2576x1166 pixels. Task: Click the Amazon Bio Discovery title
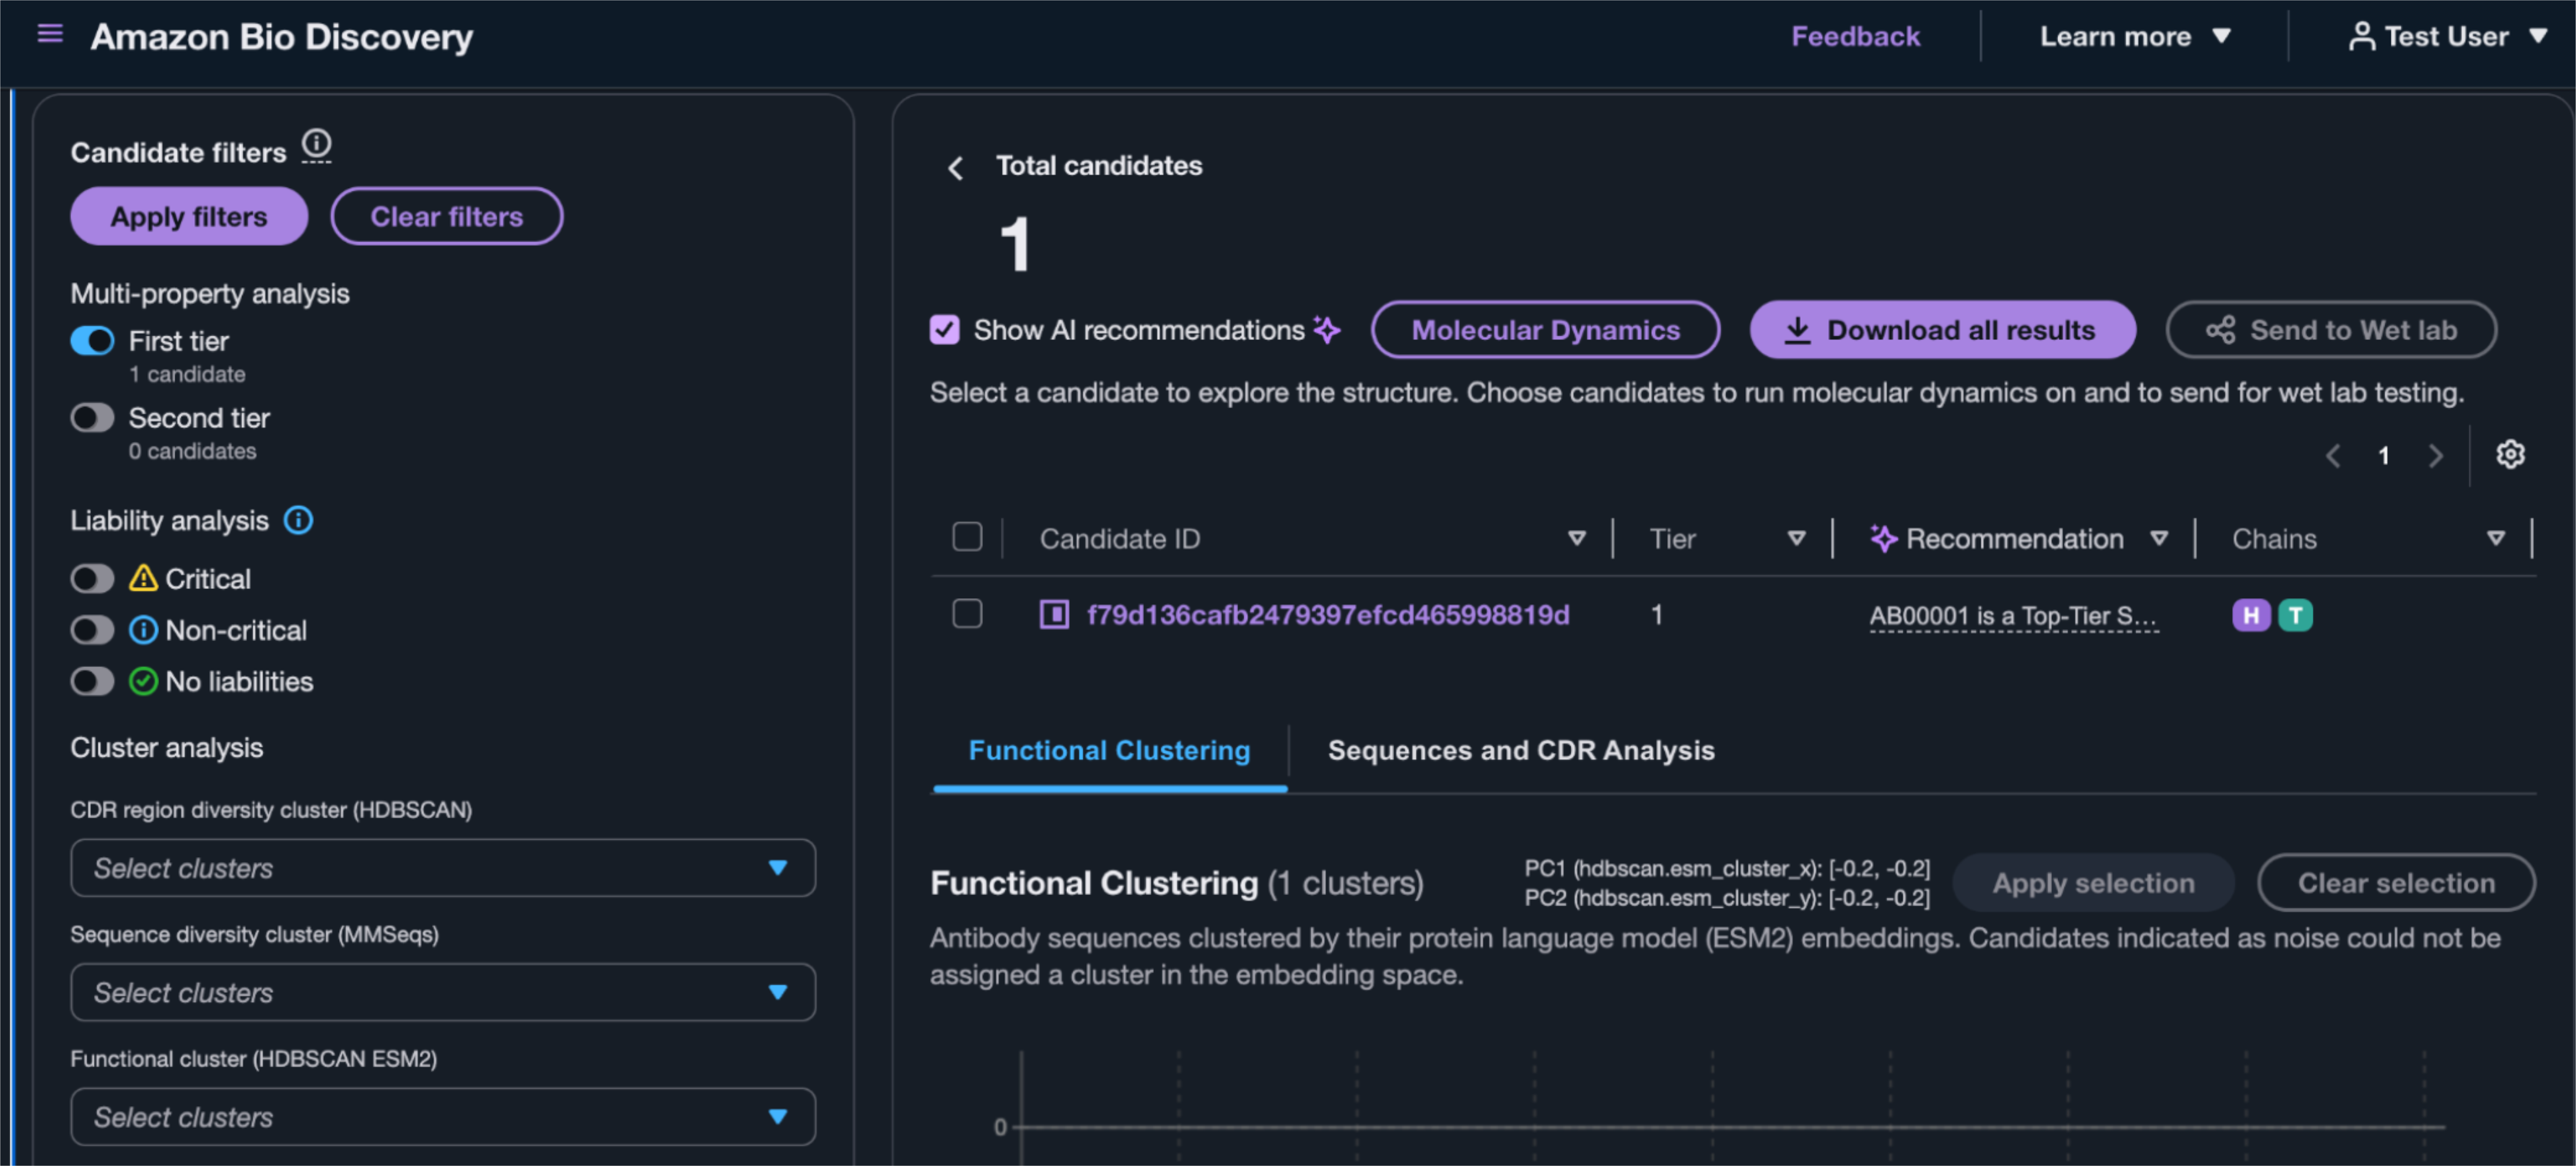(x=282, y=37)
